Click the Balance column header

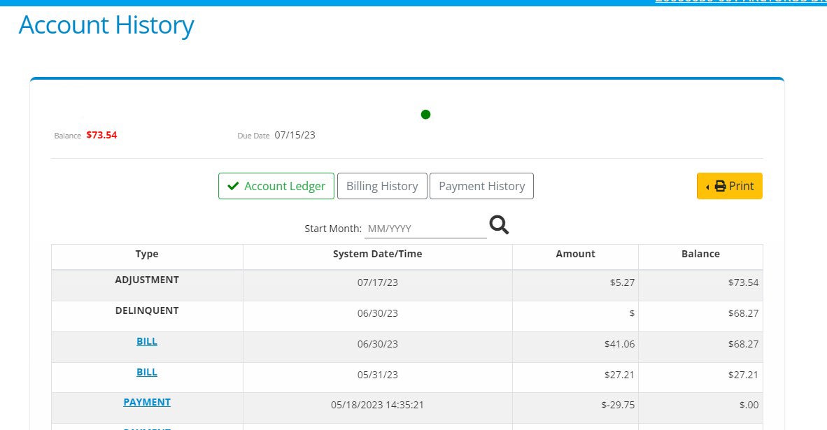pos(700,255)
